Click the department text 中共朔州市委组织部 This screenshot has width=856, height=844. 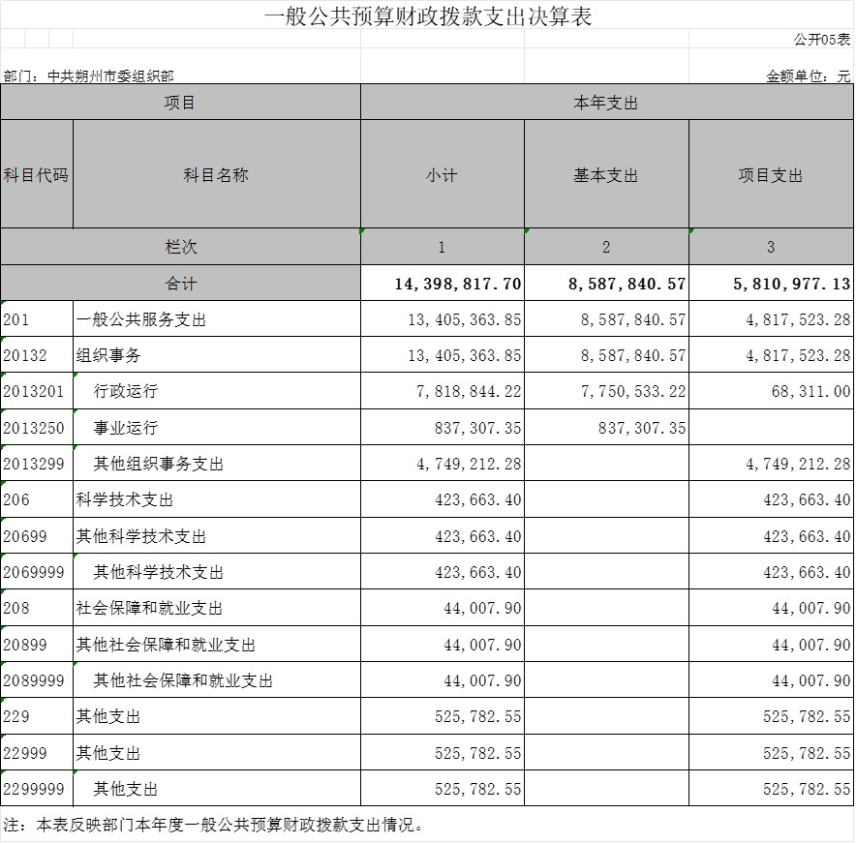110,75
